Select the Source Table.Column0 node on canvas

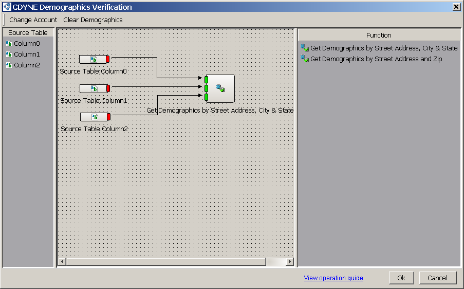(94, 59)
